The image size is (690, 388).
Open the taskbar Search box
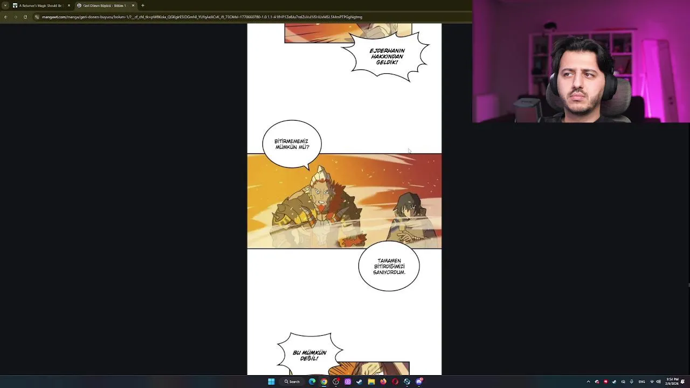coord(292,382)
